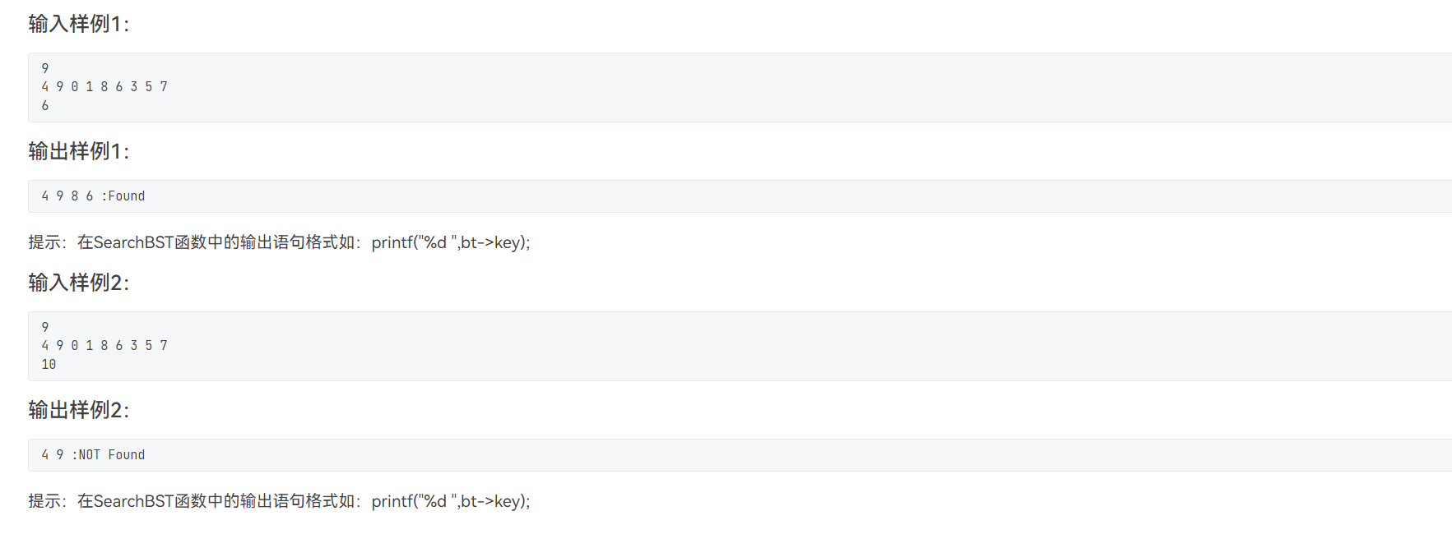Click the first line "9" in input sample 1
This screenshot has height=534, width=1452.
[x=45, y=68]
